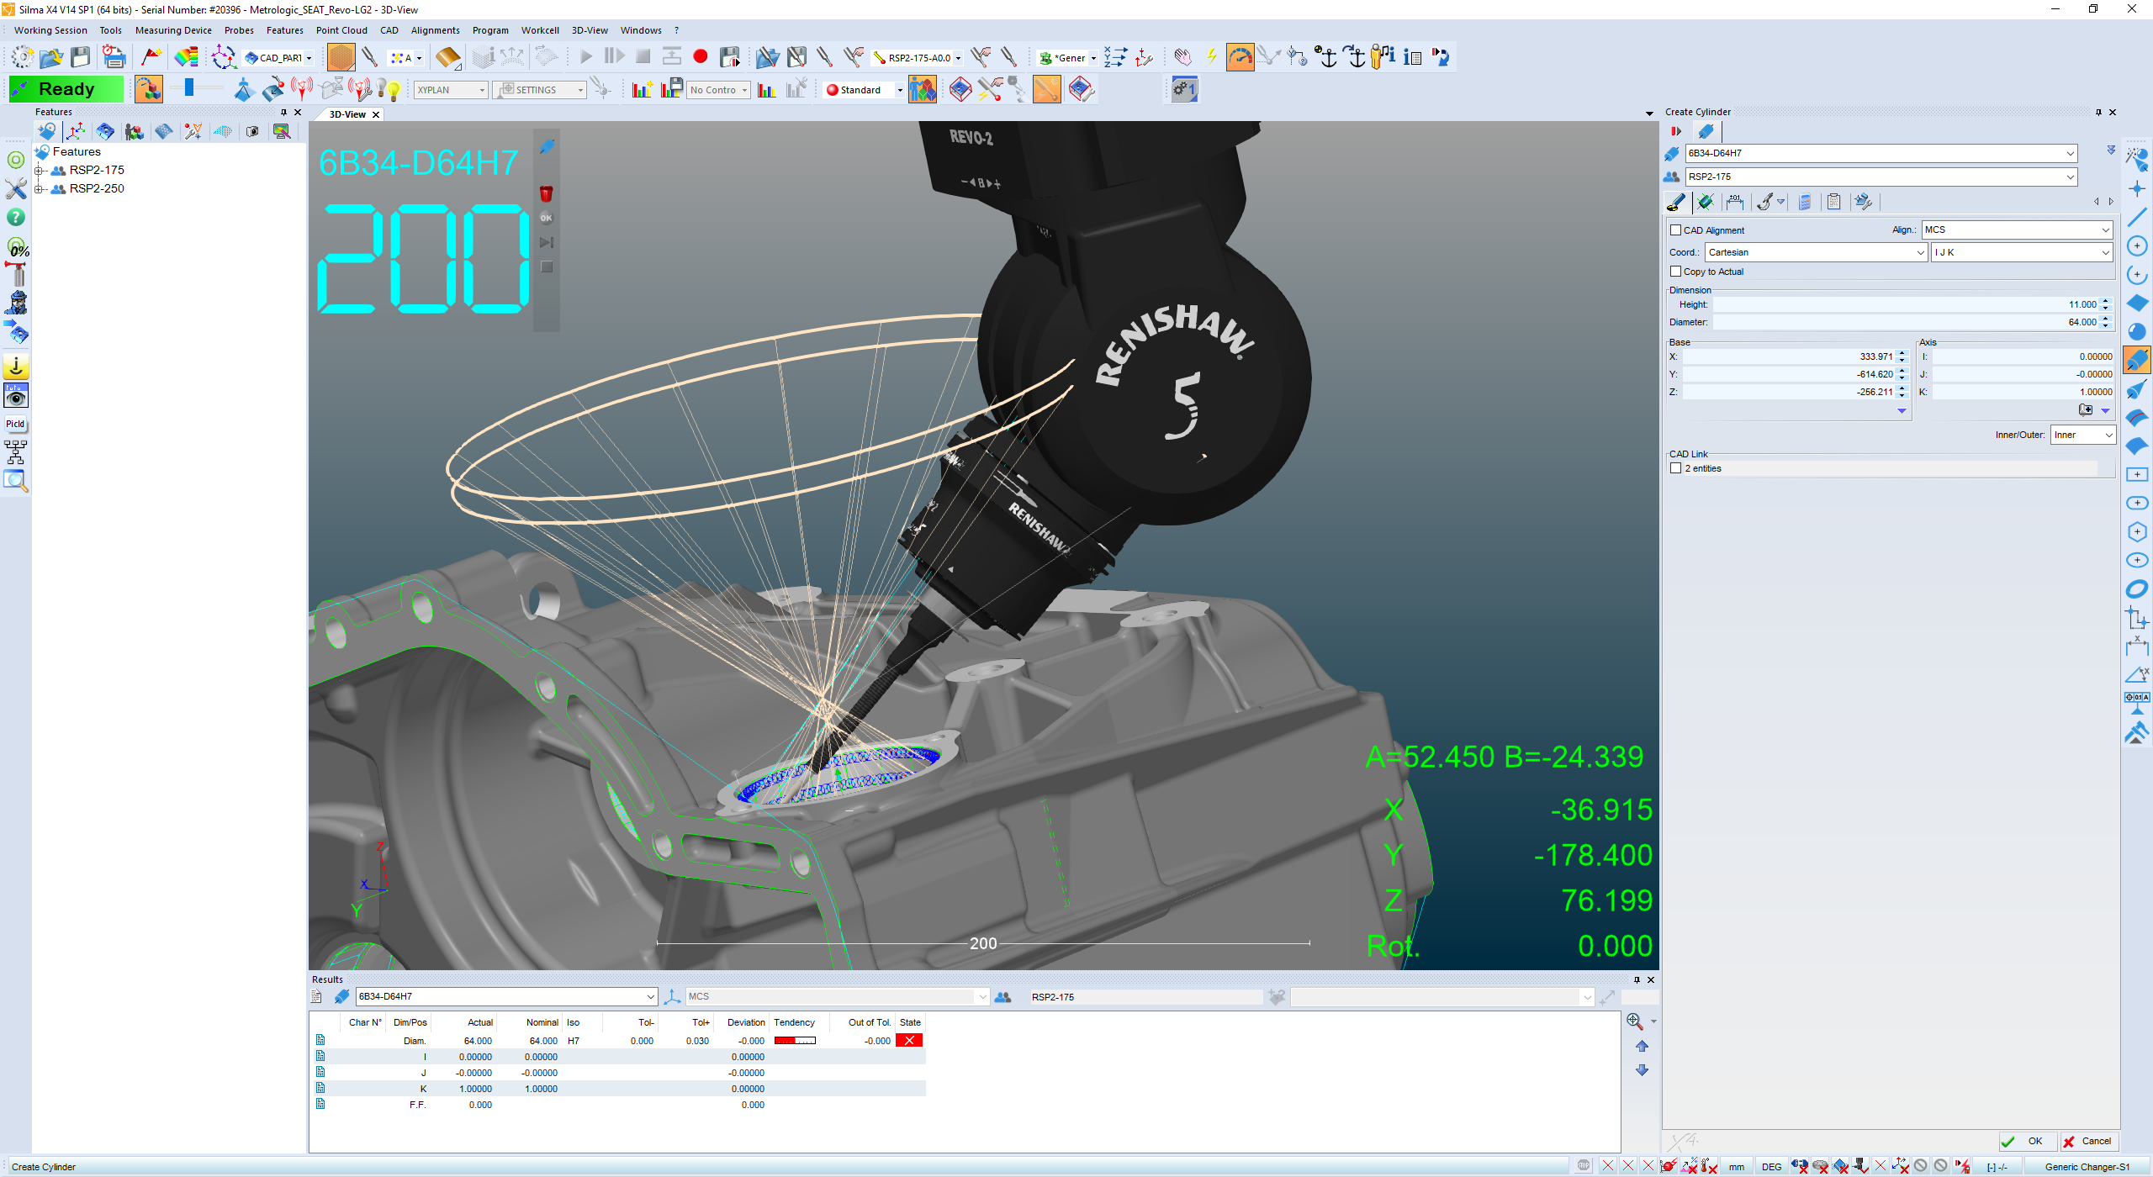
Task: Select the circle feature tool in right sidebar
Action: 2137,245
